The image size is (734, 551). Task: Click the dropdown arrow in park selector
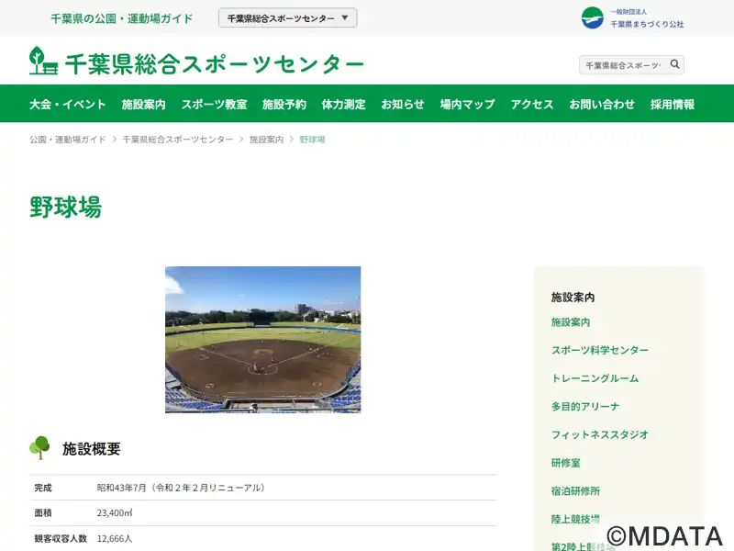(345, 17)
